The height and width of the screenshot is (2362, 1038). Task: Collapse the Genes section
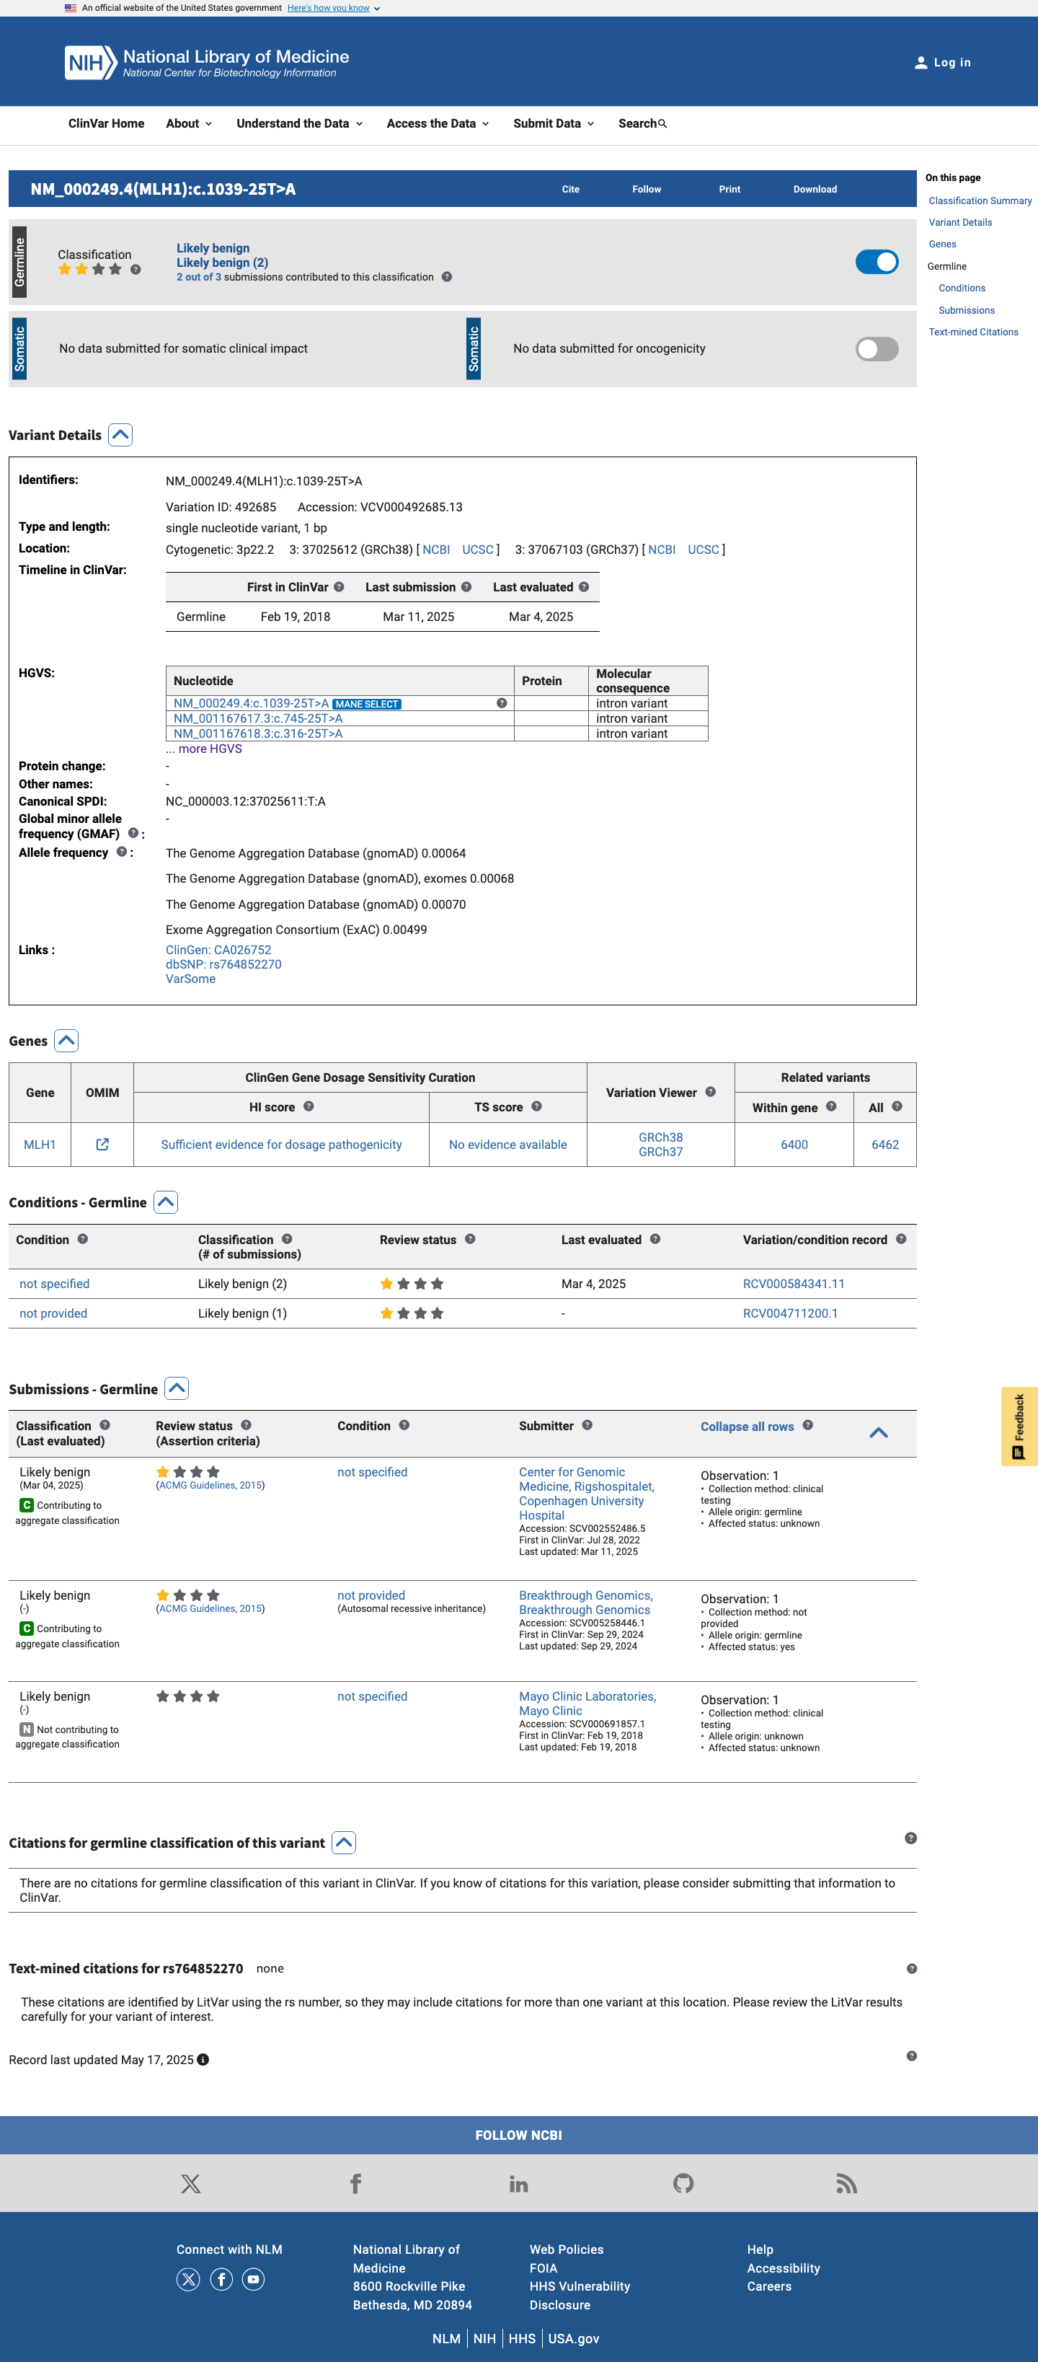click(x=66, y=1041)
